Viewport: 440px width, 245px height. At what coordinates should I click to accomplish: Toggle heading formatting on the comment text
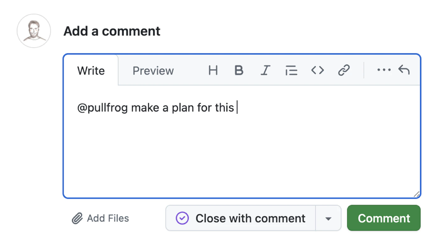click(213, 70)
